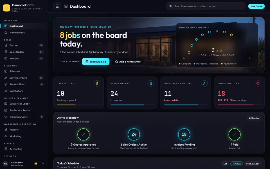Click the "Sent, waiting on payment" text

pos(184,148)
